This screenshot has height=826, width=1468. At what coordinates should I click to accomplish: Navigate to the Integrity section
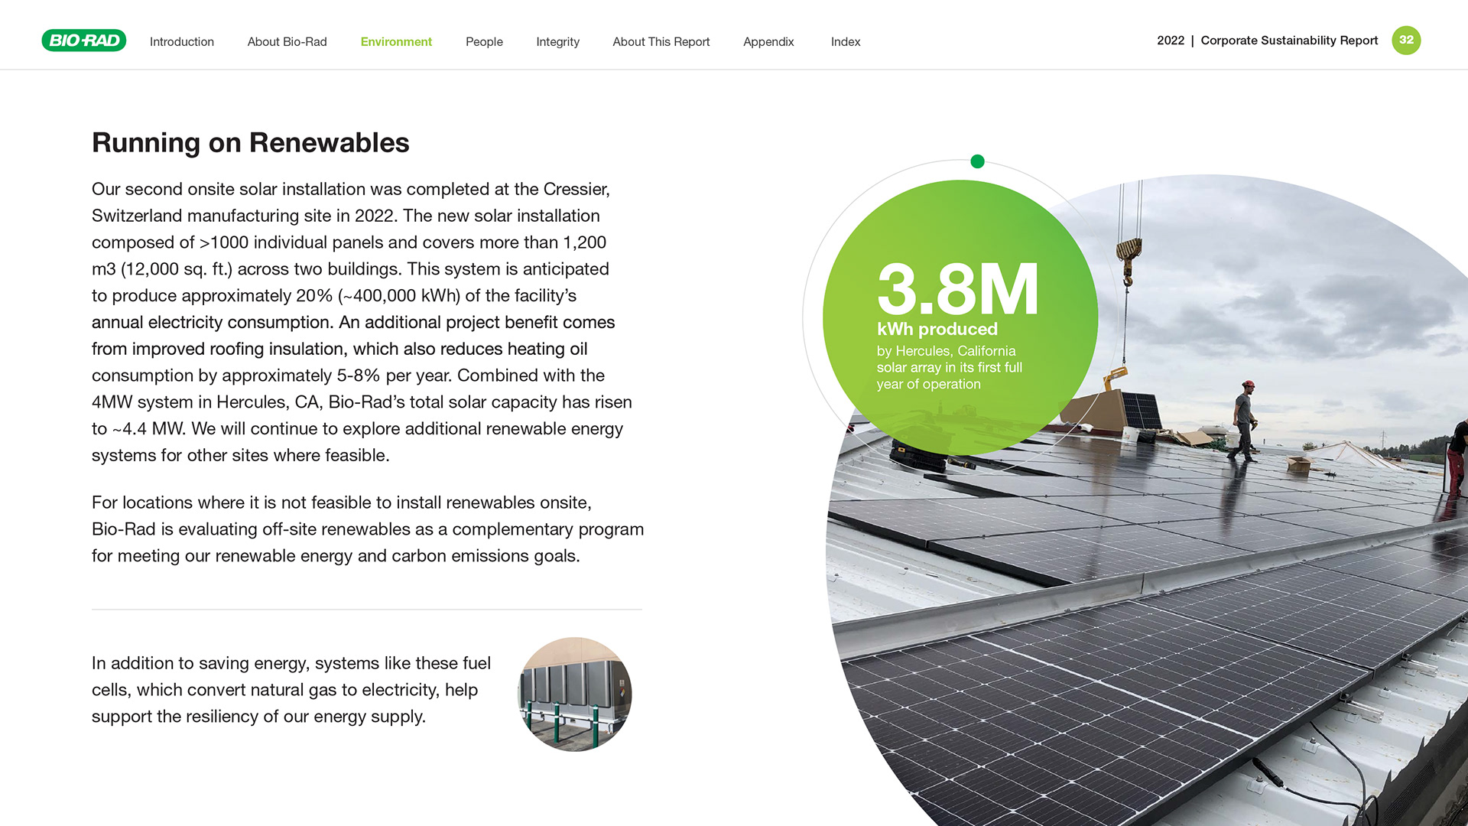[557, 42]
